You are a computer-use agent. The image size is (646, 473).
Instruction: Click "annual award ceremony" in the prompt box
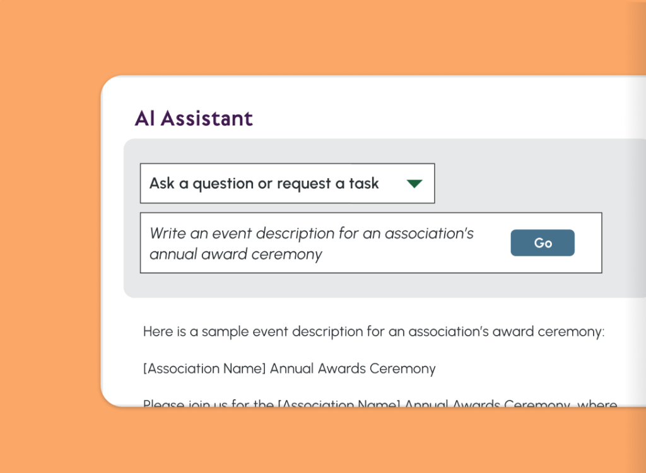click(x=235, y=254)
